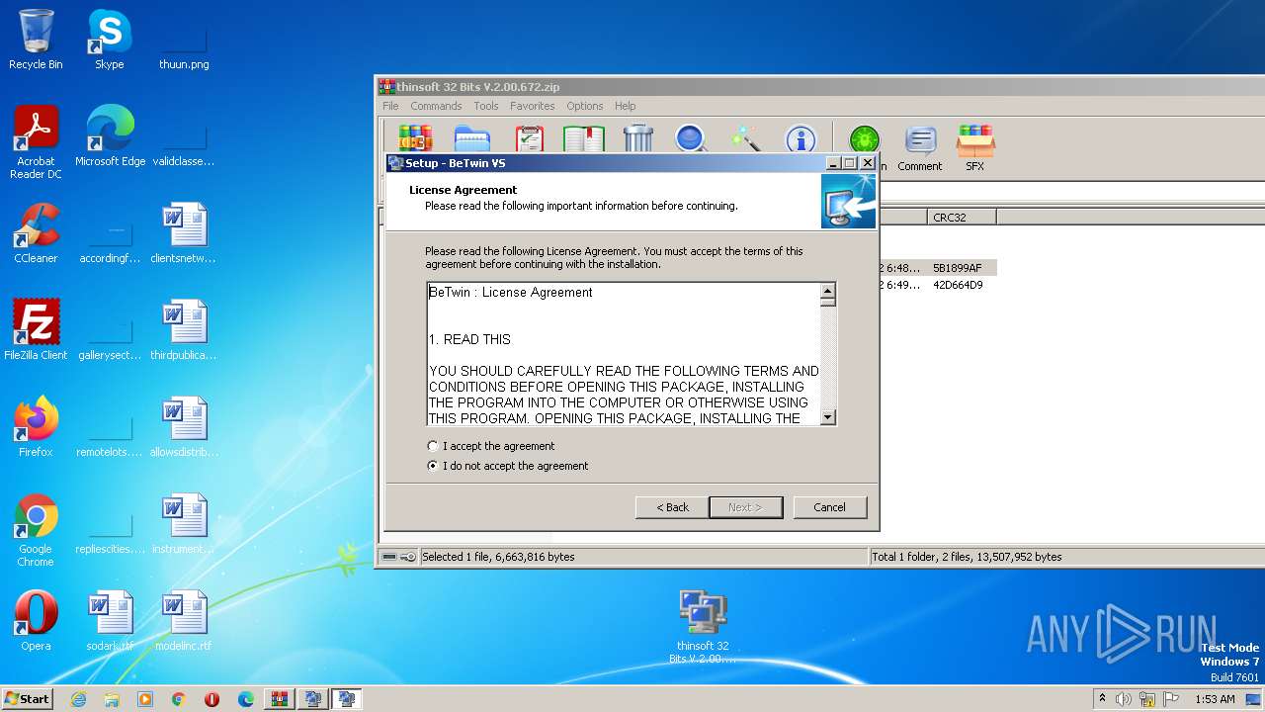Open Windows Explorer folder from taskbar
This screenshot has height=712, width=1265.
pyautogui.click(x=112, y=699)
